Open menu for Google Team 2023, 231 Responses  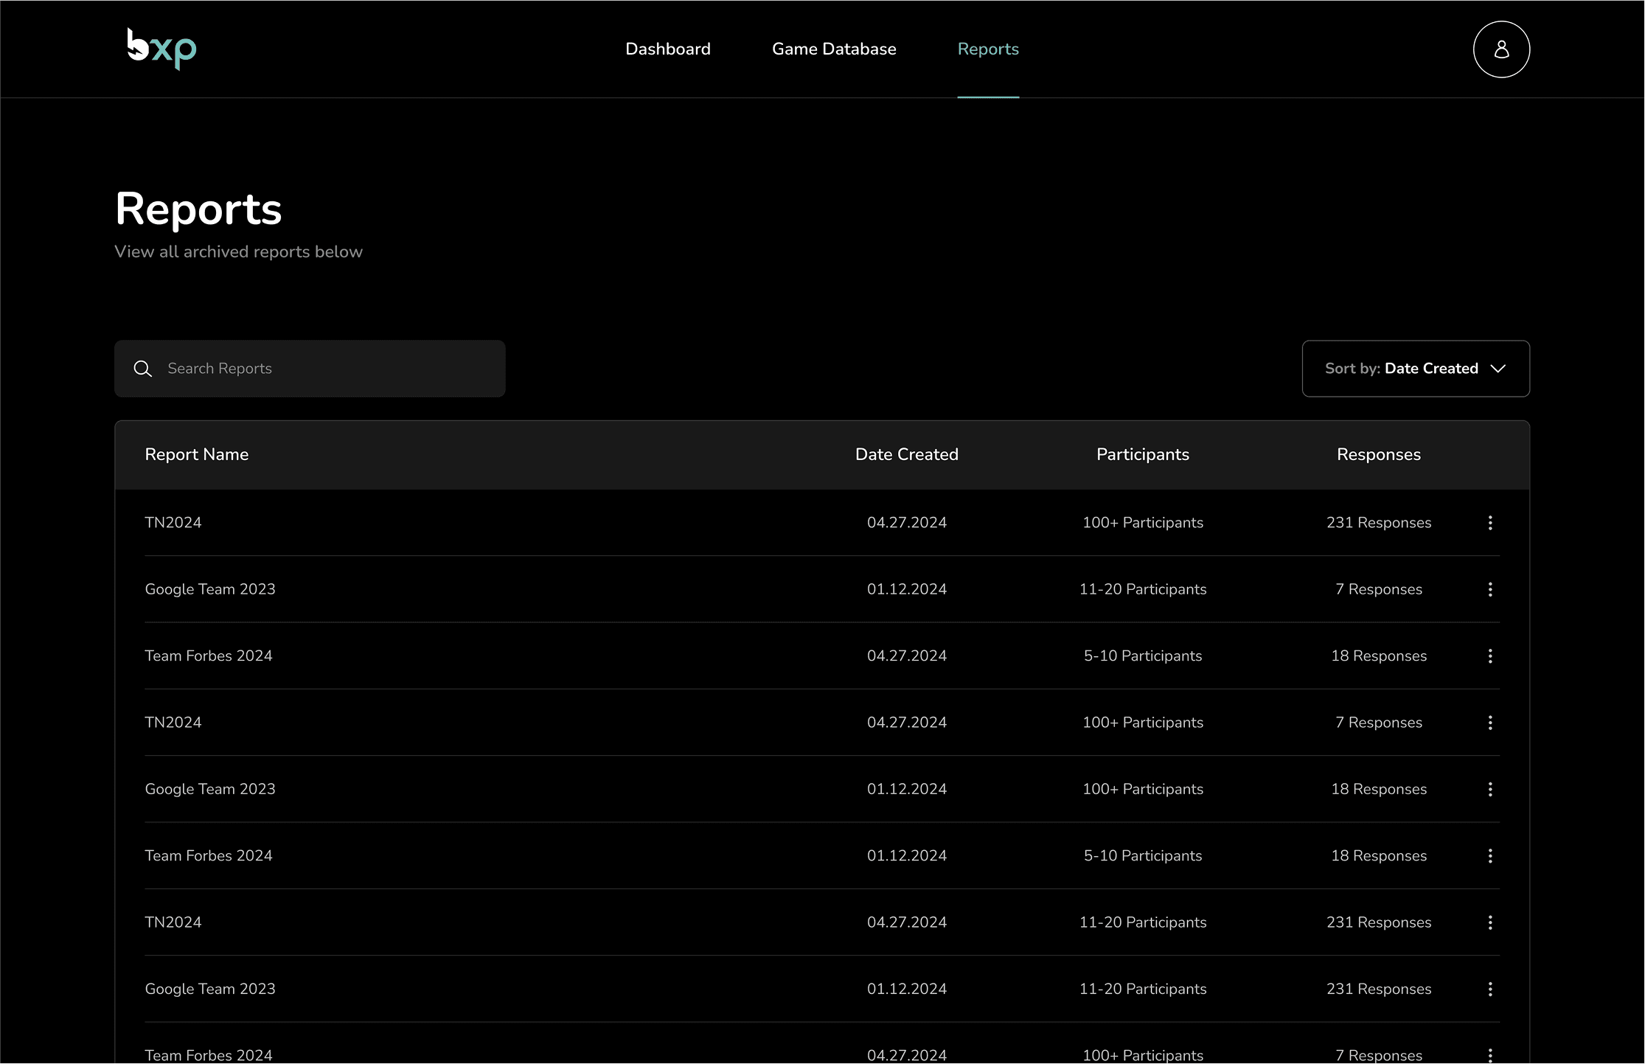(1489, 990)
